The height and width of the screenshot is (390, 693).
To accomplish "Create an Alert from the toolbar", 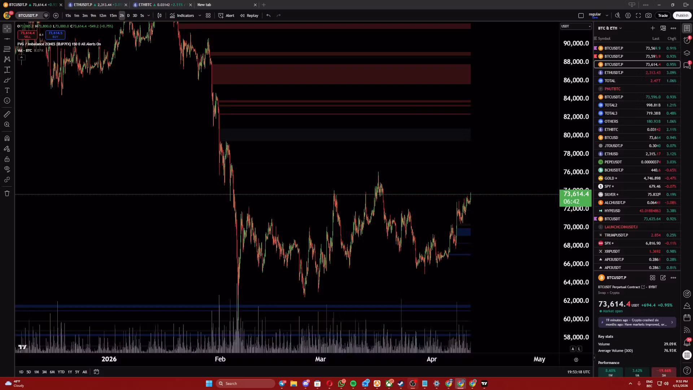I will click(226, 16).
